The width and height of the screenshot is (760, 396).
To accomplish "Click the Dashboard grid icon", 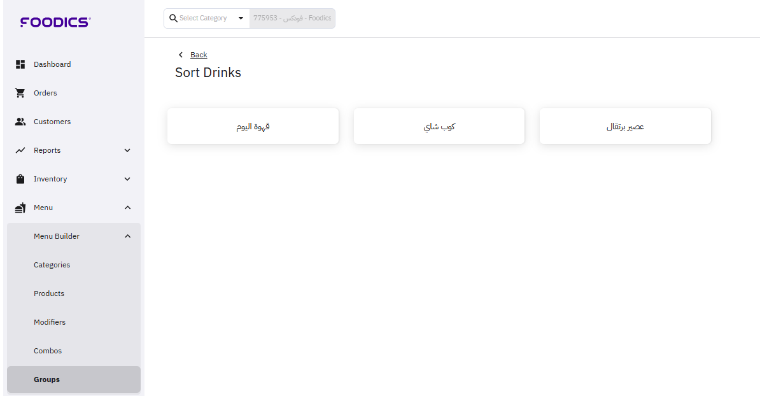I will [x=20, y=64].
